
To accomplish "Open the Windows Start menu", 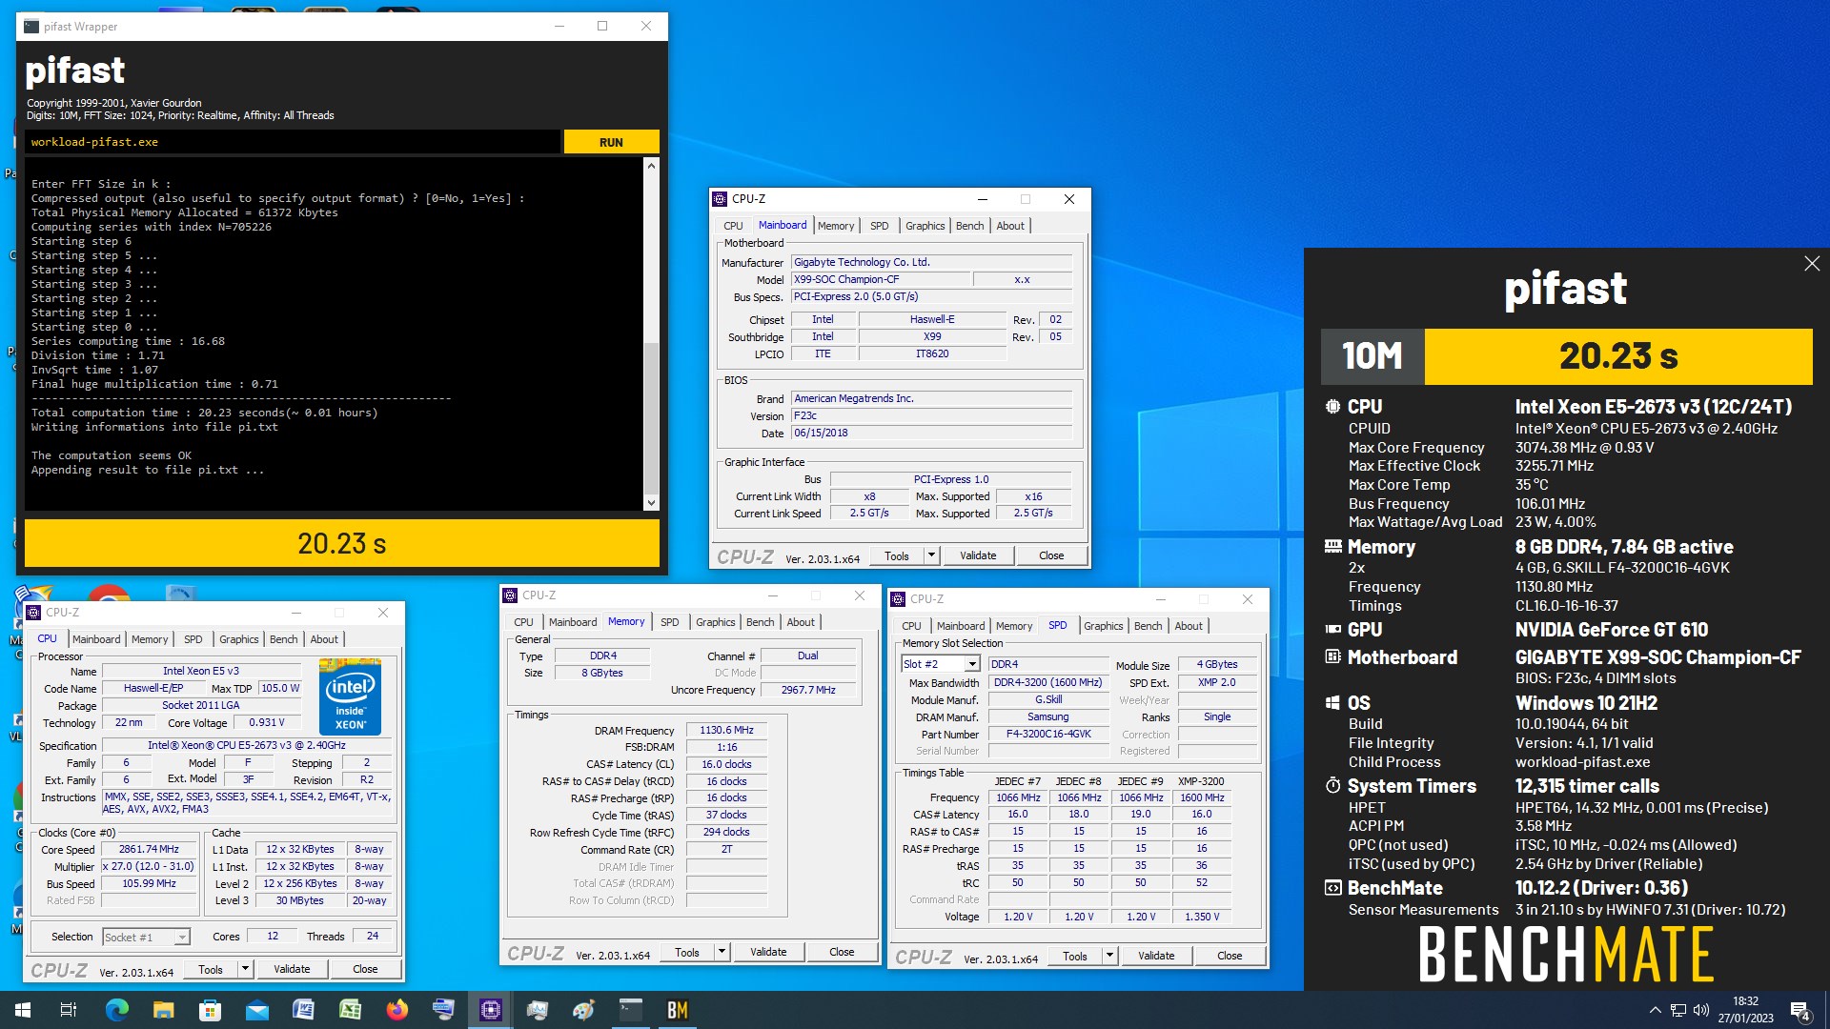I will (23, 1010).
